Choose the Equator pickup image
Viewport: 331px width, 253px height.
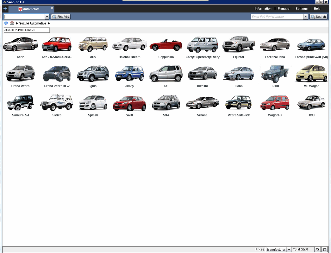pos(239,44)
